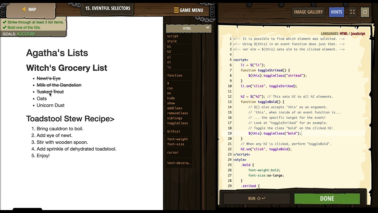Select 'ul' palette entry

tap(169, 57)
